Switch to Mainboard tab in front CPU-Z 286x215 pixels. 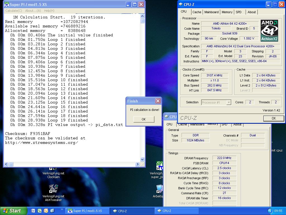point(211,12)
